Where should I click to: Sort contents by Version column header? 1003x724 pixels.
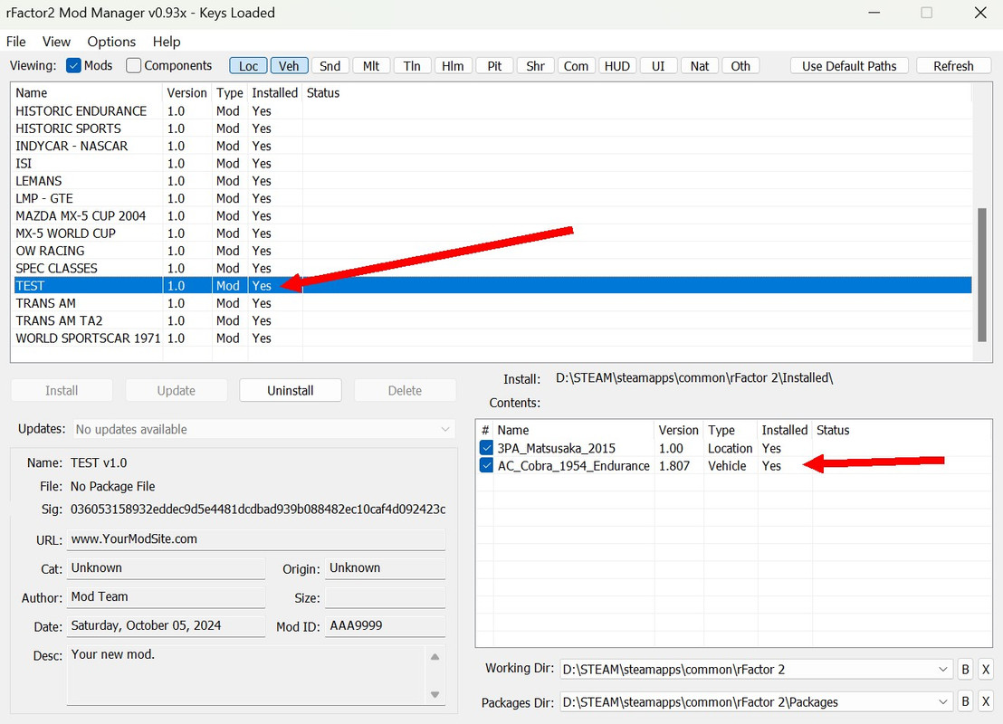(x=679, y=430)
